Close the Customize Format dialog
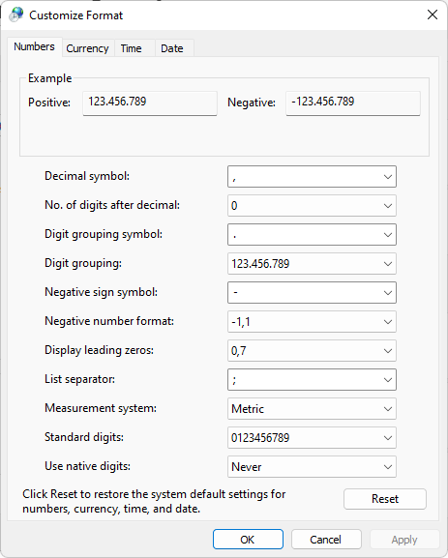Screen dimensions: 448x558 [433, 15]
